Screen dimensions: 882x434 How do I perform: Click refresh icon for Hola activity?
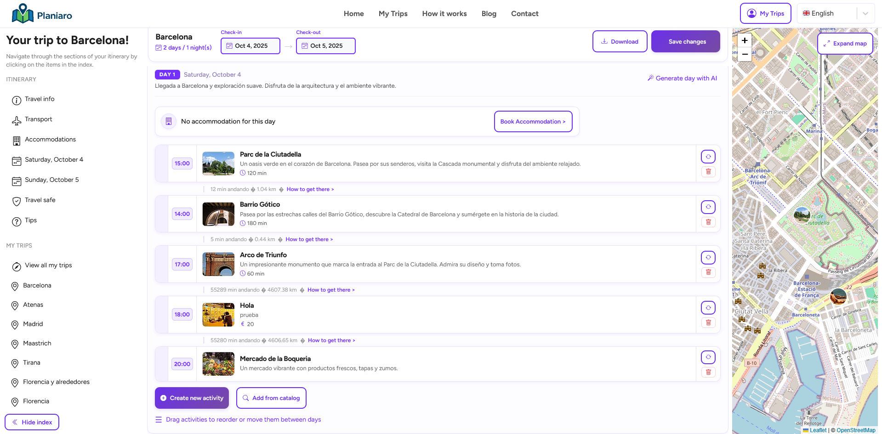coord(708,308)
